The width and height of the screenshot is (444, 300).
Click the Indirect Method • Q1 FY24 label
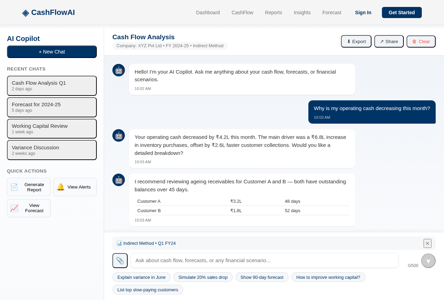click(150, 243)
